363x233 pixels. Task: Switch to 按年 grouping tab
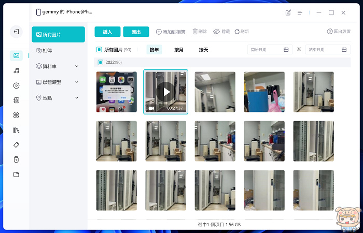coord(154,50)
